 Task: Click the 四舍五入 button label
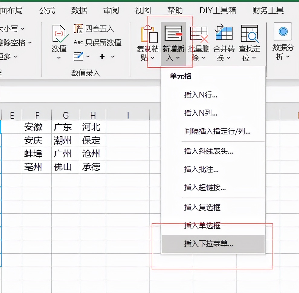coord(100,29)
